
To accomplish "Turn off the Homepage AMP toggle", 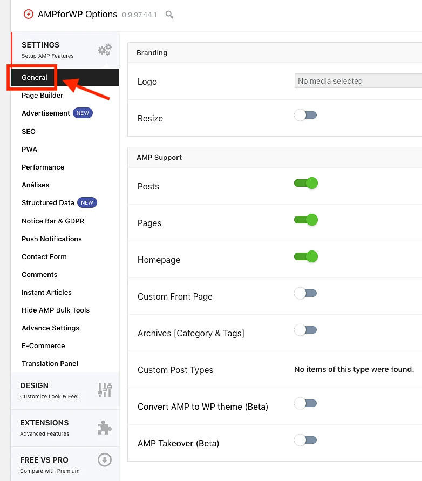I will point(306,257).
